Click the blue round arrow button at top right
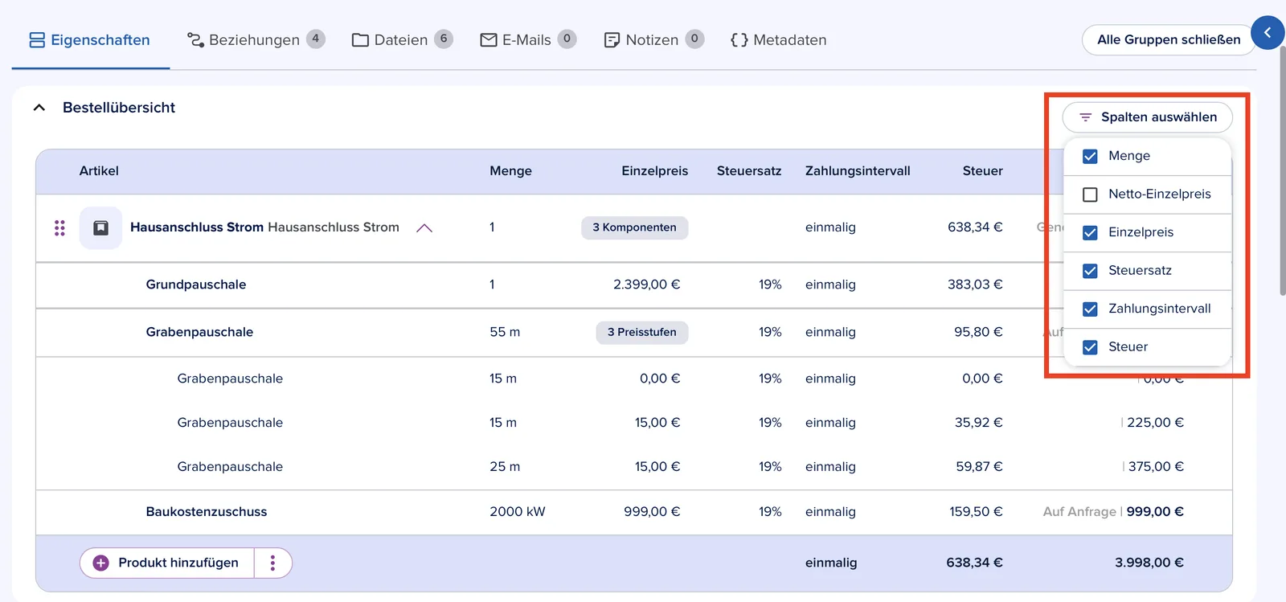1286x602 pixels. pyautogui.click(x=1268, y=33)
